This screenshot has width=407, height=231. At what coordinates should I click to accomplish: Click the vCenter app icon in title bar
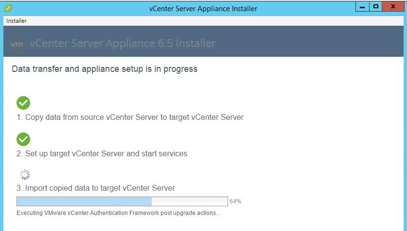pos(8,8)
